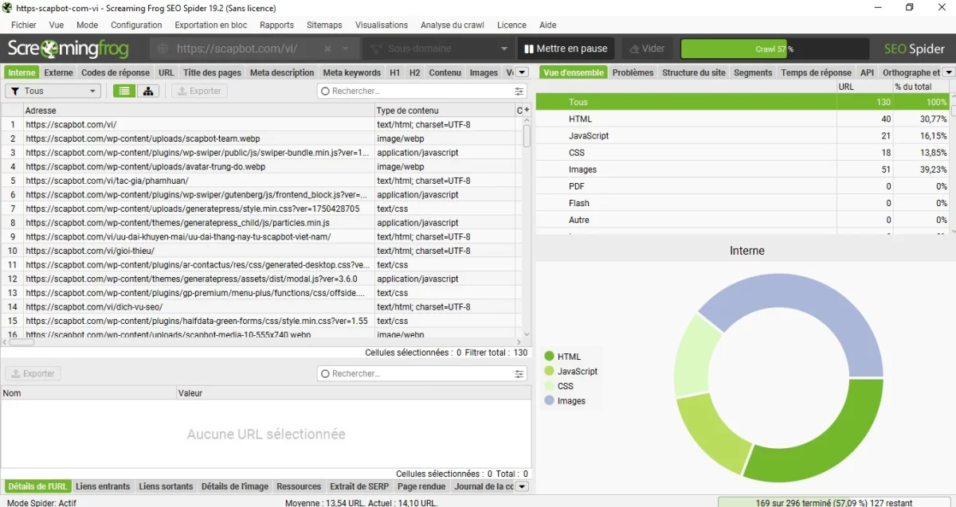The width and height of the screenshot is (956, 507).
Task: Show more right-panel tabs overflow arrow
Action: [x=948, y=72]
